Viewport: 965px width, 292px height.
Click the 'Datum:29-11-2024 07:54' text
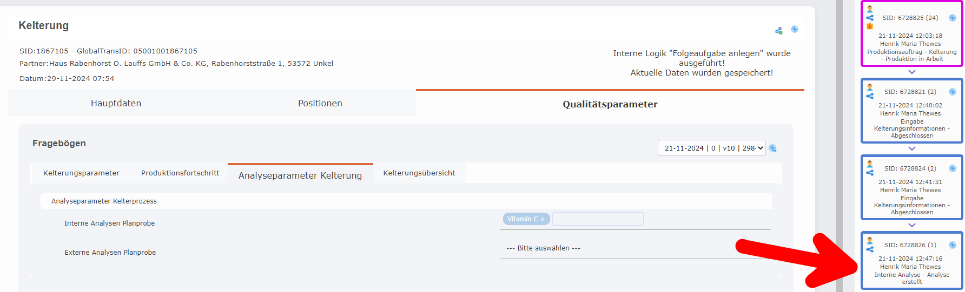(67, 78)
